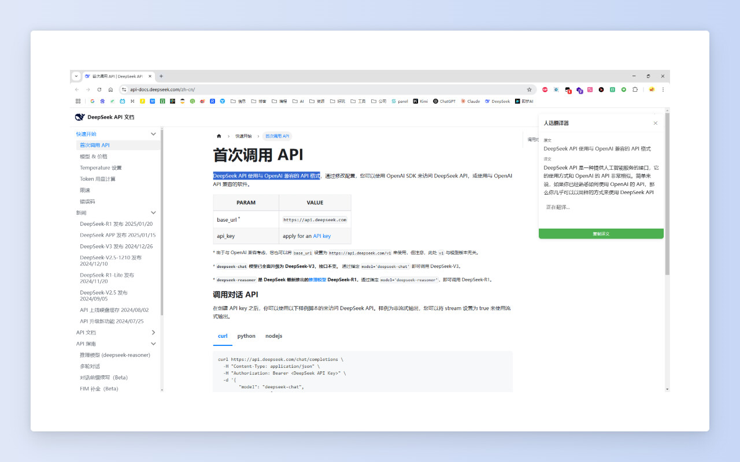Open the Extensions puzzle-piece menu

(x=635, y=90)
